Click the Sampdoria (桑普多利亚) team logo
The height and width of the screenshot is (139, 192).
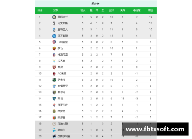click(x=54, y=136)
